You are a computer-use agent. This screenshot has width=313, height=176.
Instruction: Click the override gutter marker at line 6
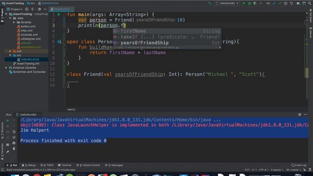pyautogui.click(x=59, y=42)
